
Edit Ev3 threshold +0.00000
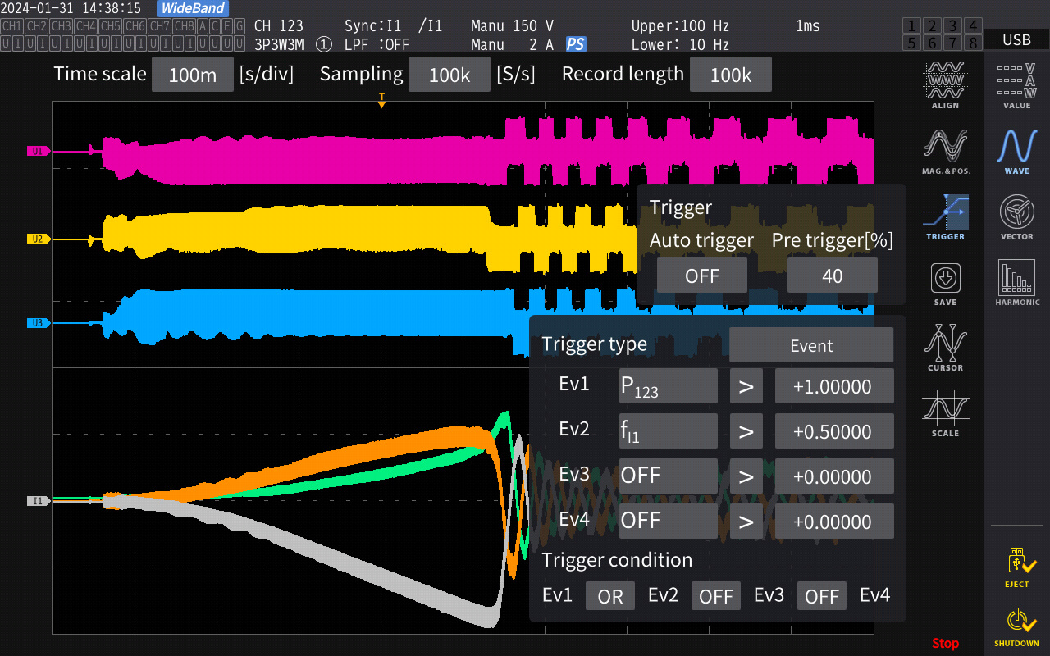(x=834, y=476)
